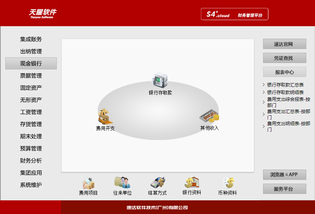The height and width of the screenshot is (214, 315).
Task: Open the 其他收入 abacus icon
Action: pyautogui.click(x=210, y=116)
